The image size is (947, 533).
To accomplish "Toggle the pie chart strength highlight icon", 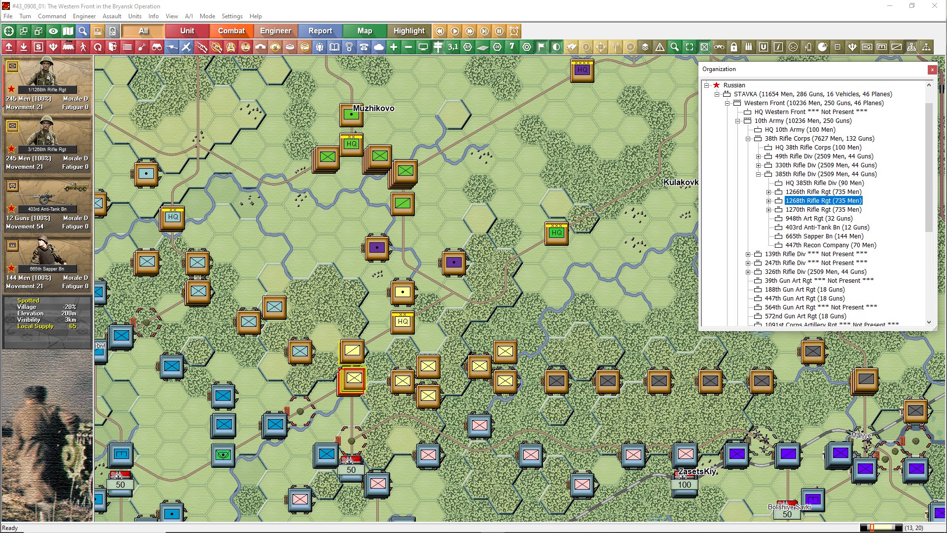I will tap(823, 47).
